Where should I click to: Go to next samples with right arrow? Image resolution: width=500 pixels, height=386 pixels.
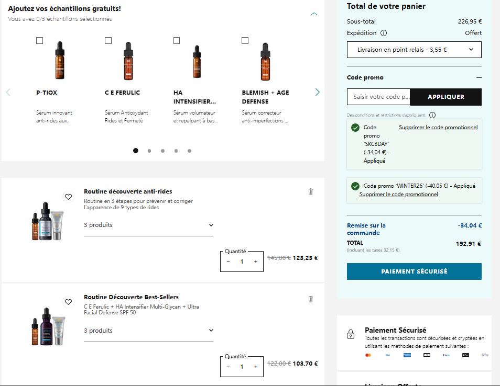[317, 92]
